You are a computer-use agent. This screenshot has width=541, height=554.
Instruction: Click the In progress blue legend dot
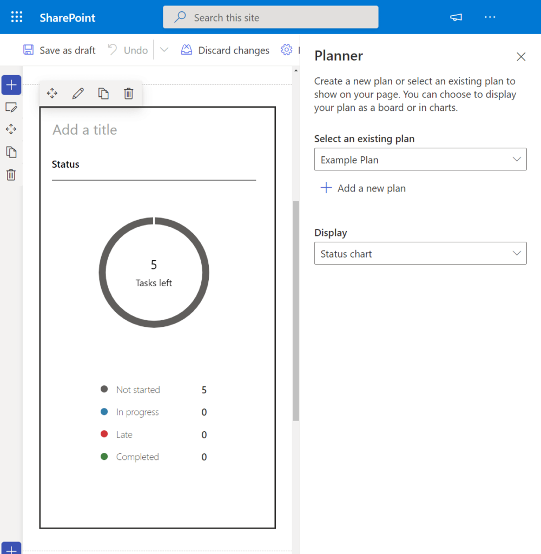pos(104,412)
